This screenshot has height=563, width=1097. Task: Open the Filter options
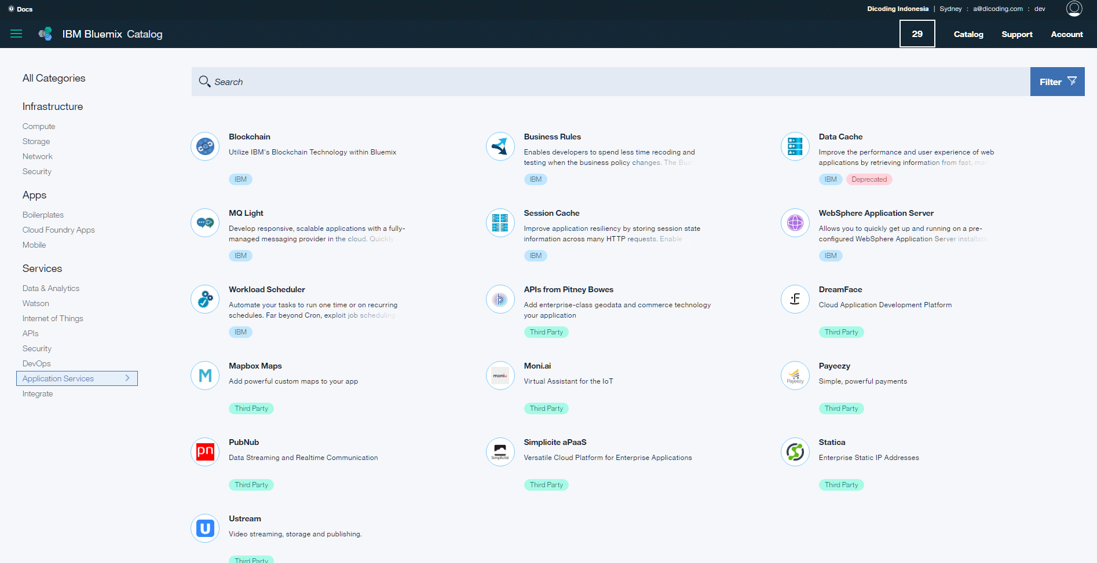[1057, 82]
